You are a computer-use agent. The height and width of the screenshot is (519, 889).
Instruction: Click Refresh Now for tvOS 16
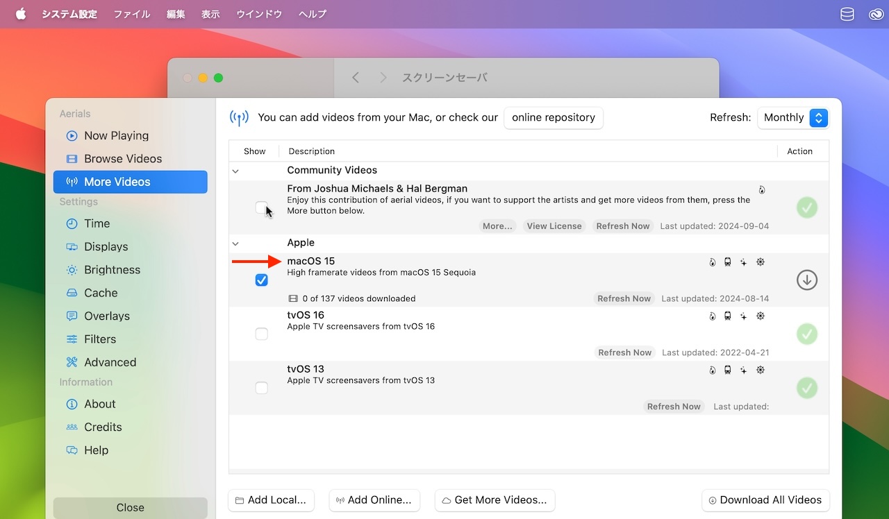click(x=625, y=352)
